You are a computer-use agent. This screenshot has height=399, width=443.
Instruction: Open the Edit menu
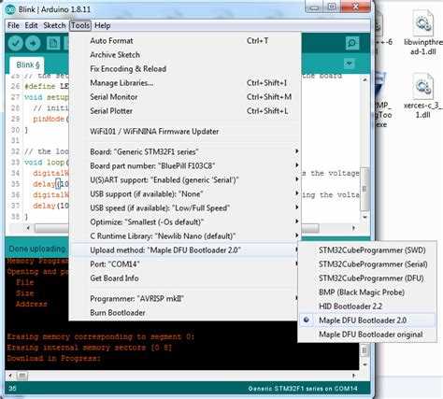click(x=31, y=25)
